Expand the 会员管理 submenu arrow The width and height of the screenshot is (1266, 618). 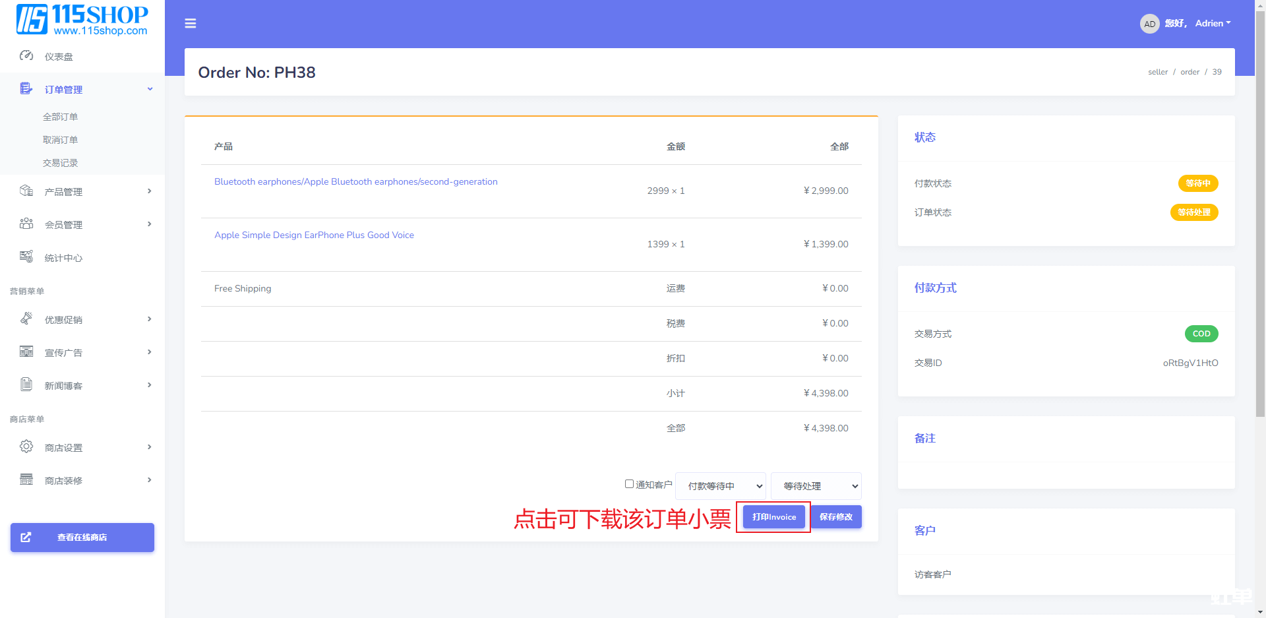pos(150,224)
